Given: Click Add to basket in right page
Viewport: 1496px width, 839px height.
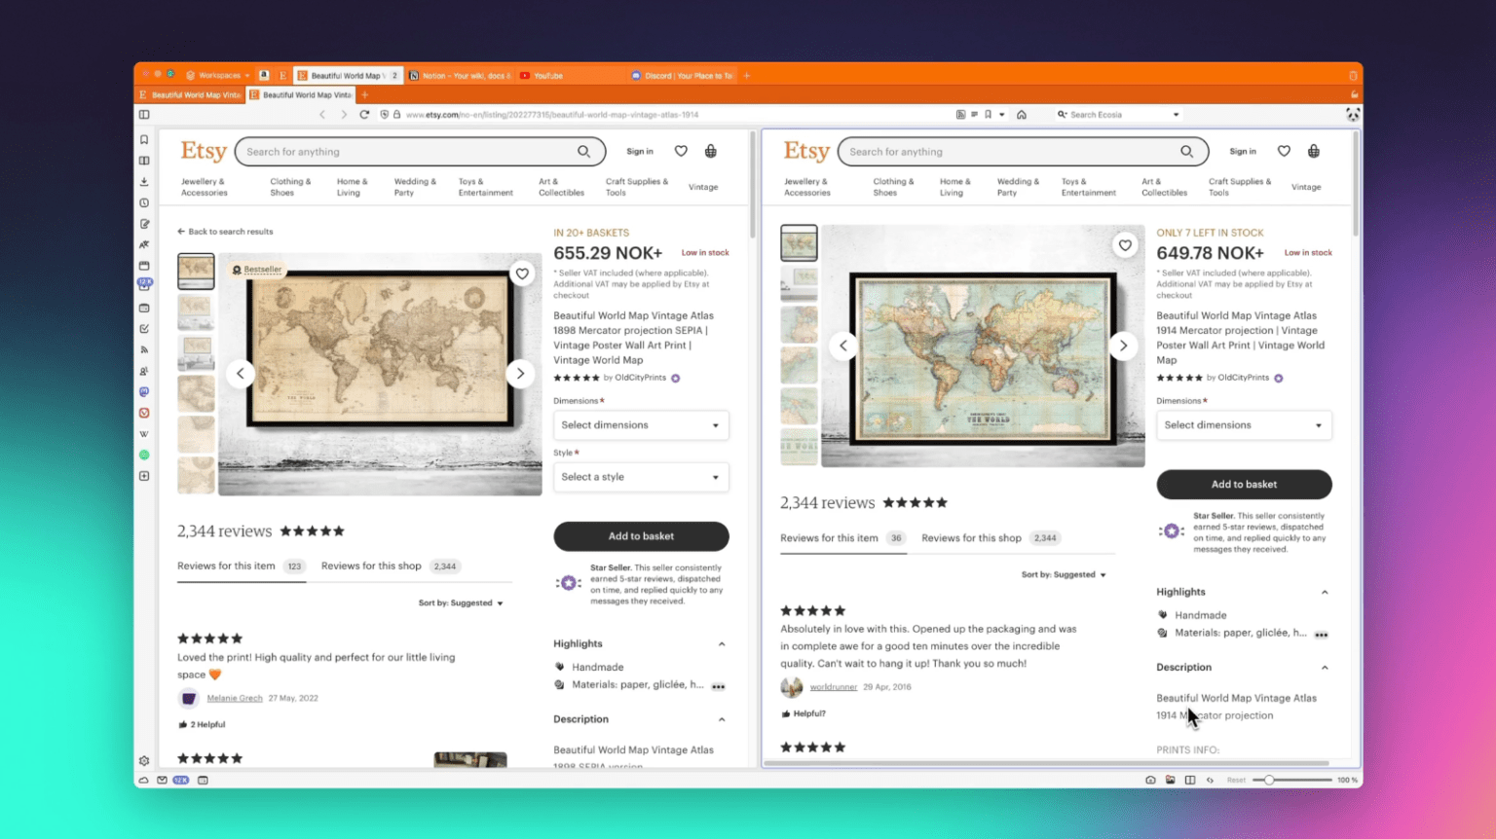Looking at the screenshot, I should pos(1244,485).
